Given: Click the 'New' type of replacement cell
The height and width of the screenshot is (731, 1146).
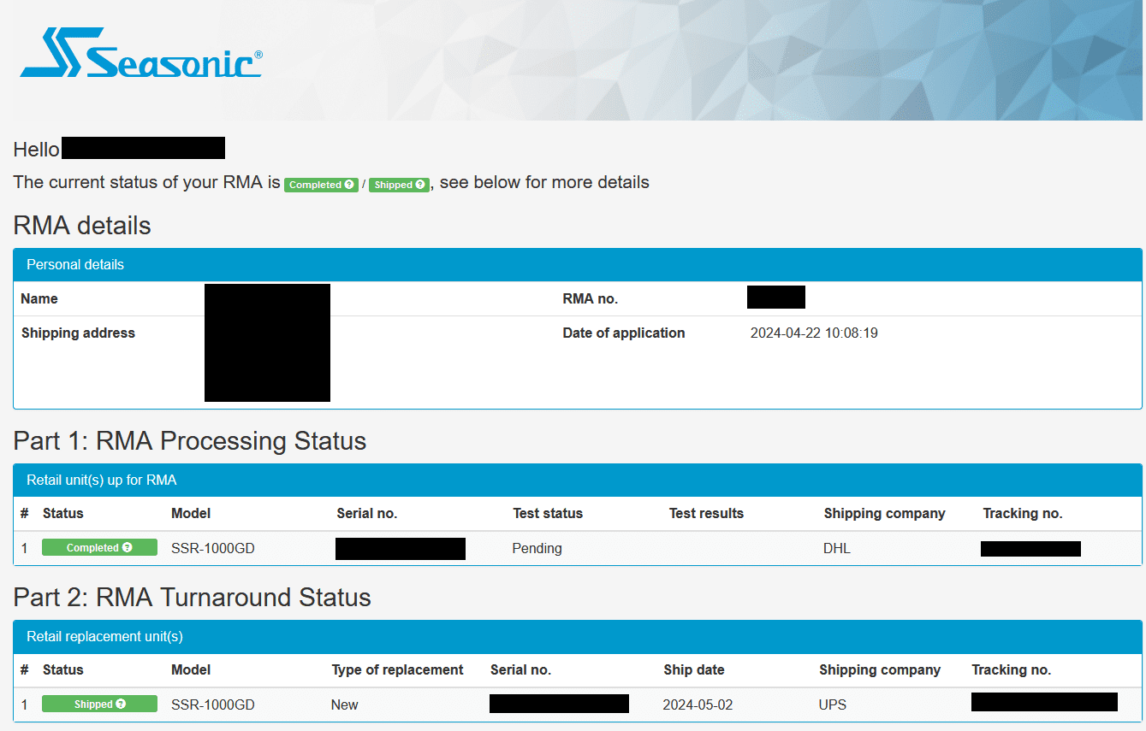Looking at the screenshot, I should (345, 705).
